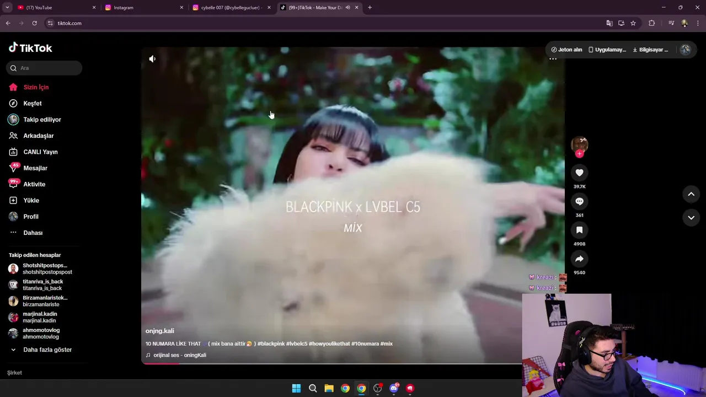Like the video with heart icon

[x=579, y=173]
